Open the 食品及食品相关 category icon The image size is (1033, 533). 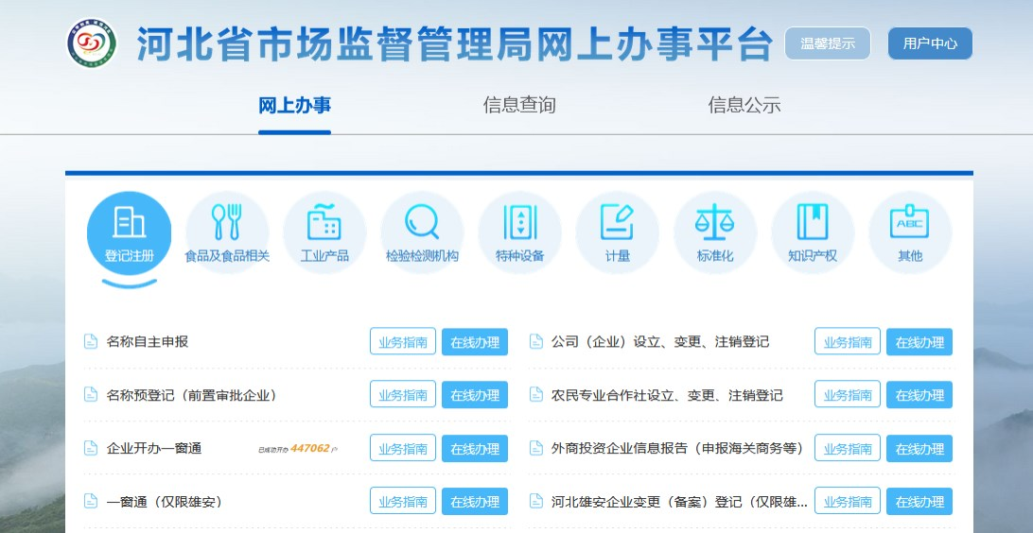227,232
